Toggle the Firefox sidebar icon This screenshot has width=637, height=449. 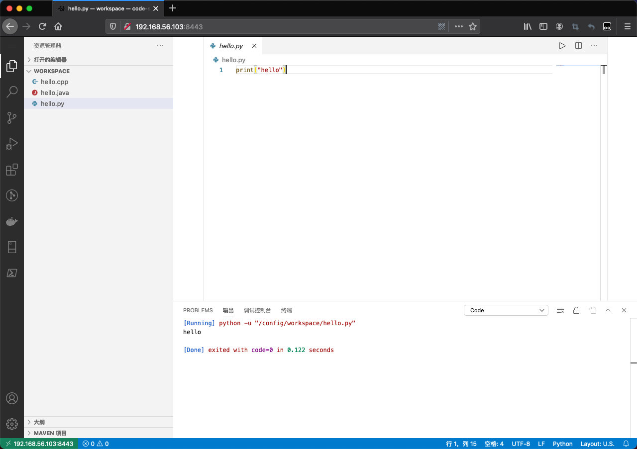point(543,26)
